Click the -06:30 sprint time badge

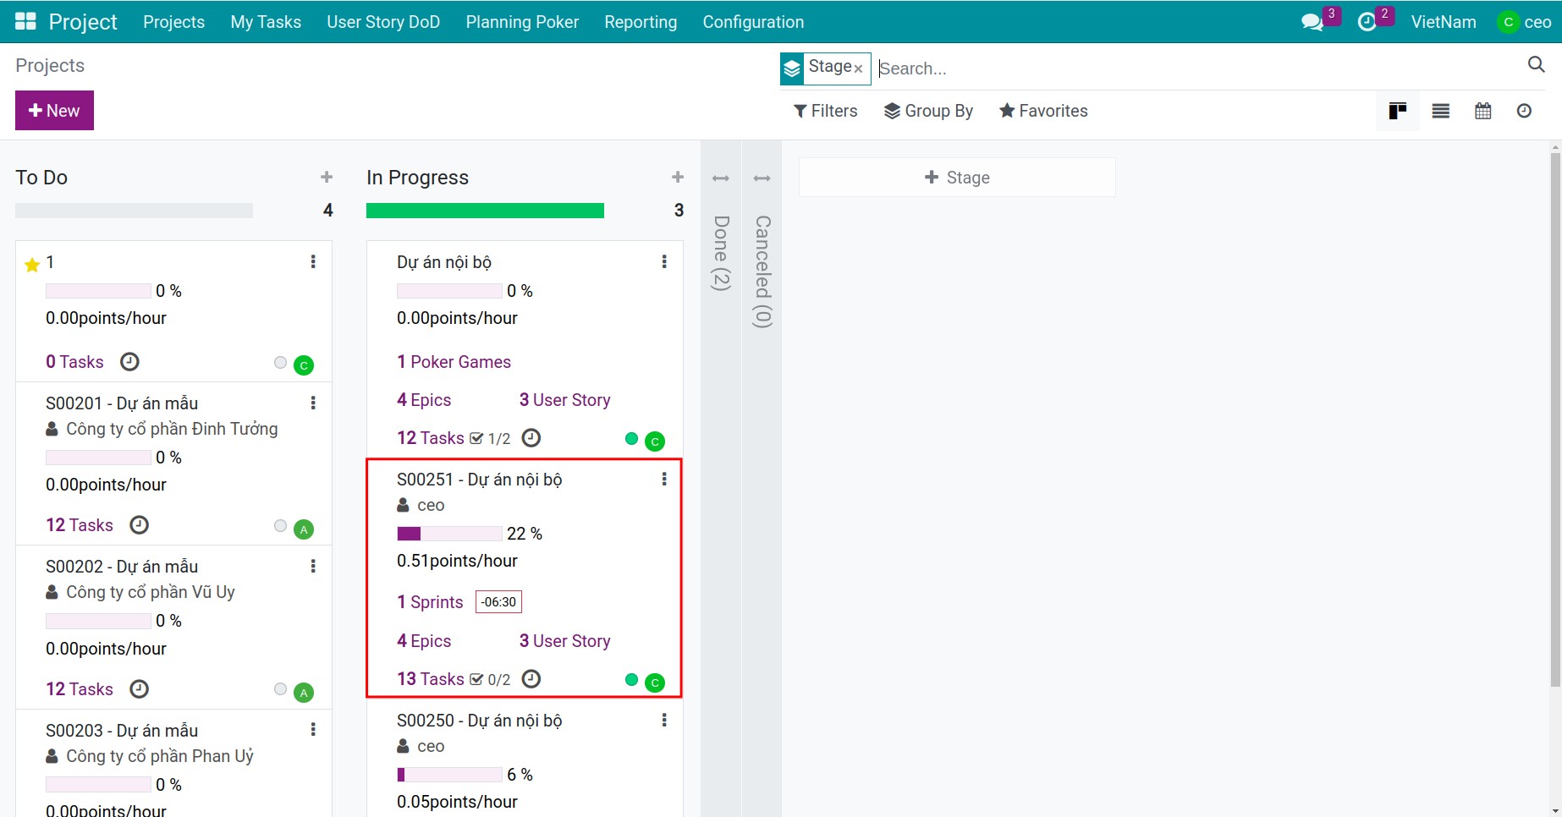[498, 602]
